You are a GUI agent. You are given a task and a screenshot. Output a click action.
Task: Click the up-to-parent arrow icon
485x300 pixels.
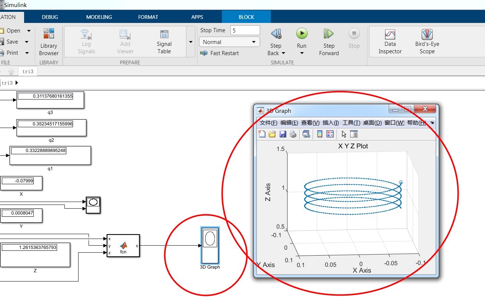[11, 71]
